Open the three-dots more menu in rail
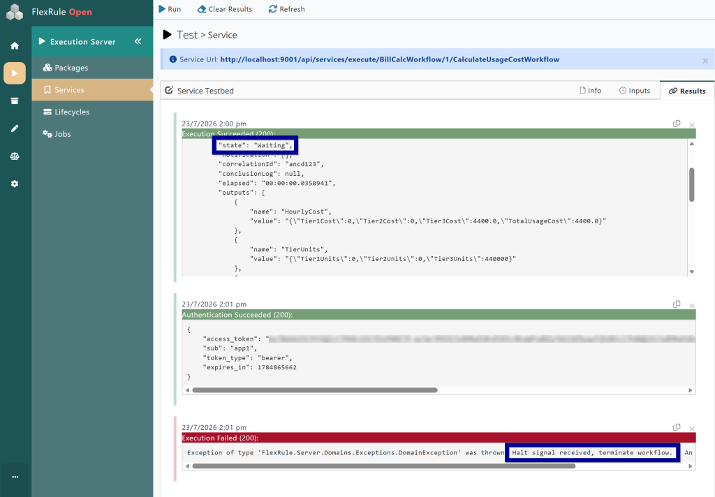 tap(15, 477)
